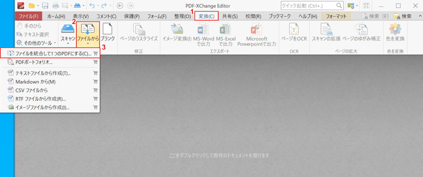The width and height of the screenshot is (423, 177).
Task: Select the テキスト選択 text select tool
Action: click(x=33, y=34)
